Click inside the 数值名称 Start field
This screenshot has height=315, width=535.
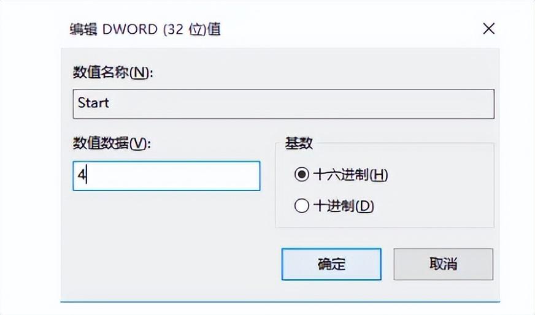pyautogui.click(x=283, y=104)
